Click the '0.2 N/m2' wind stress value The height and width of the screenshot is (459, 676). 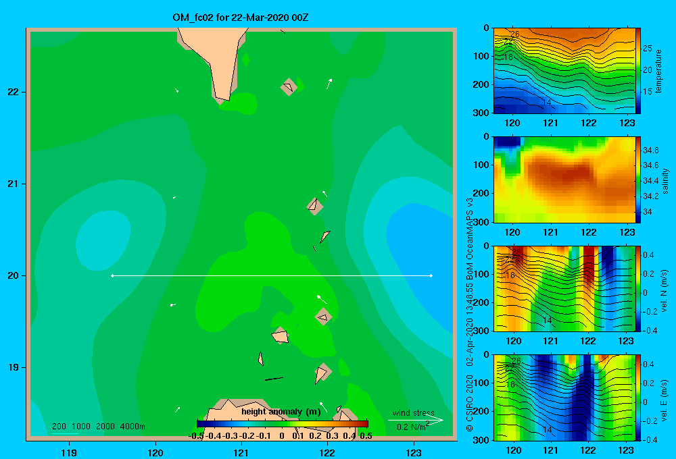click(x=413, y=427)
